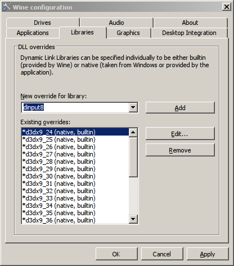Click the Wine configuration title bar icon

click(x=7, y=7)
